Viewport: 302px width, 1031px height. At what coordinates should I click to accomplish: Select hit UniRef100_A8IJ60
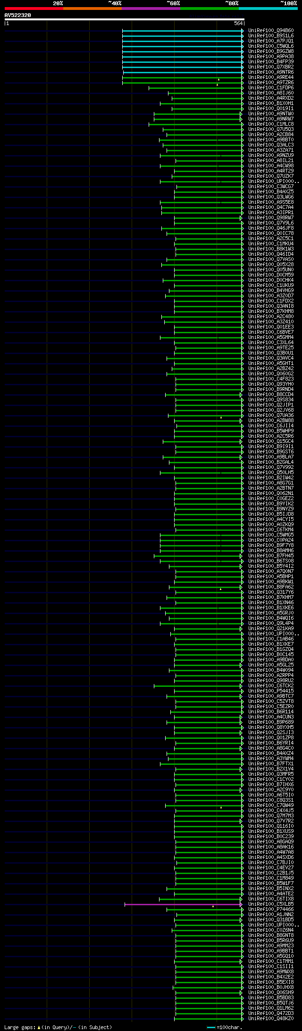[x=271, y=93]
